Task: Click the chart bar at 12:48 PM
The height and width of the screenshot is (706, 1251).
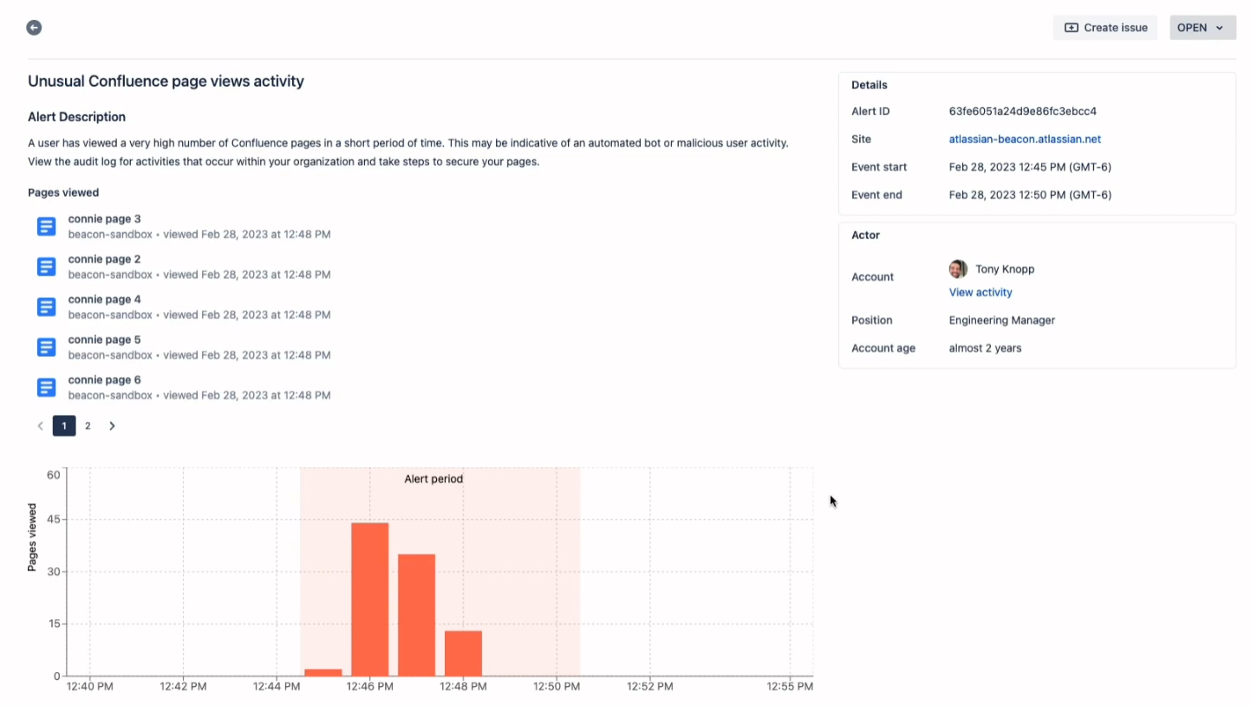Action: click(x=463, y=653)
